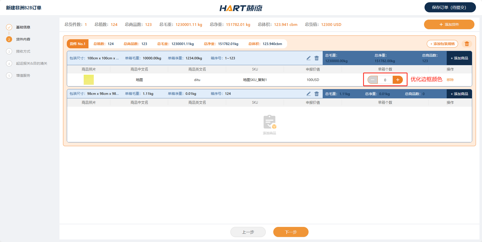Increase 单箱个数 with plus button

click(x=398, y=80)
